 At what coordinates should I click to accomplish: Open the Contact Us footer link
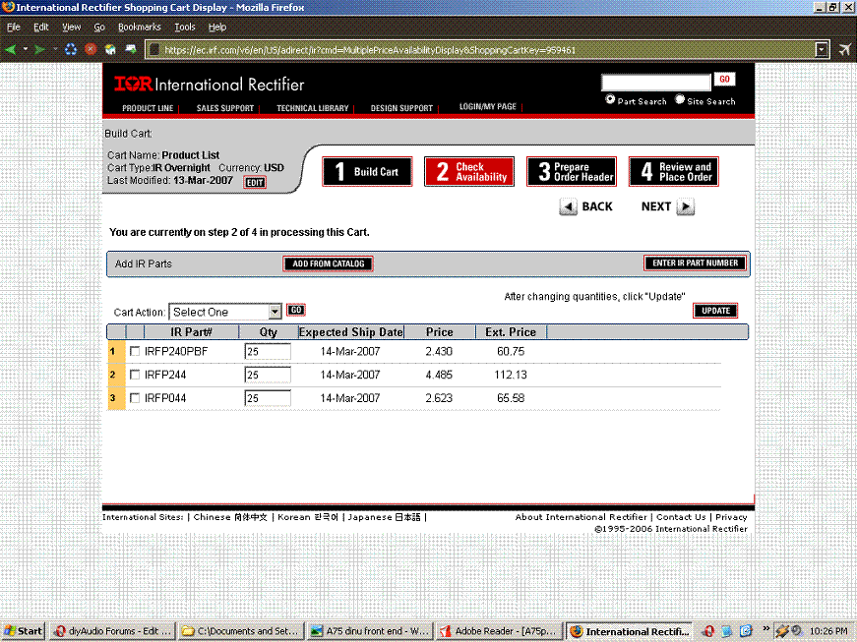681,517
